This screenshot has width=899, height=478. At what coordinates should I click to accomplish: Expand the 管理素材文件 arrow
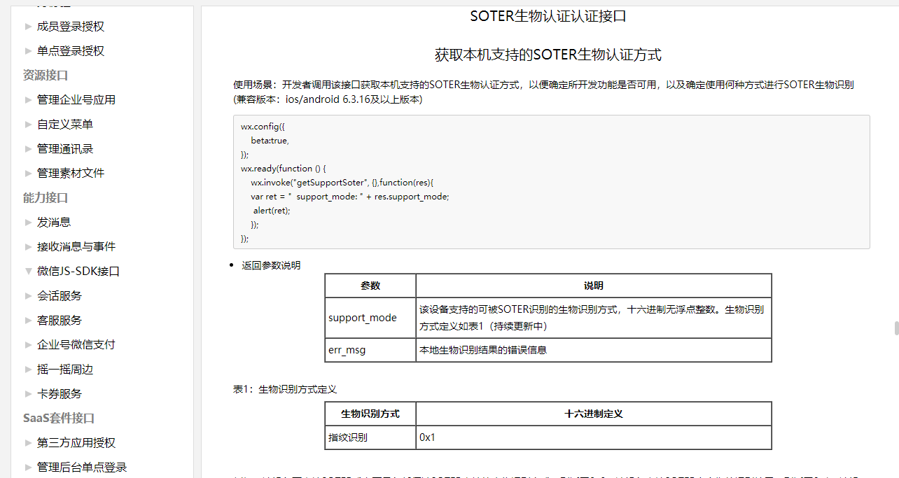[28, 174]
